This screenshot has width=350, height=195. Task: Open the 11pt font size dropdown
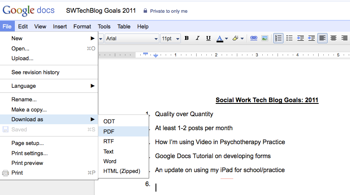[x=170, y=39]
